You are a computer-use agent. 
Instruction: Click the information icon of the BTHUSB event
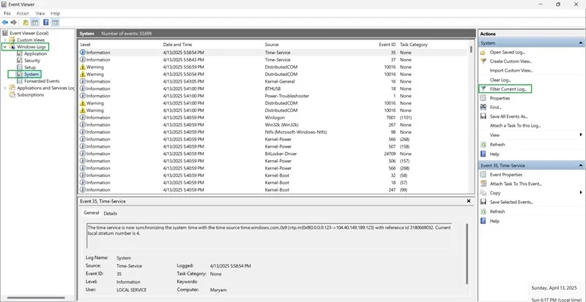83,89
